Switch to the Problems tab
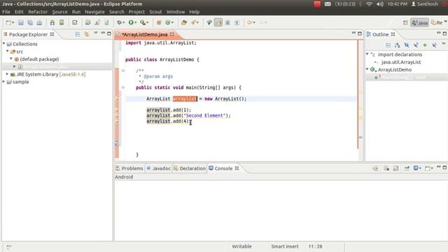Viewport: 448px width, 252px height. [129, 168]
